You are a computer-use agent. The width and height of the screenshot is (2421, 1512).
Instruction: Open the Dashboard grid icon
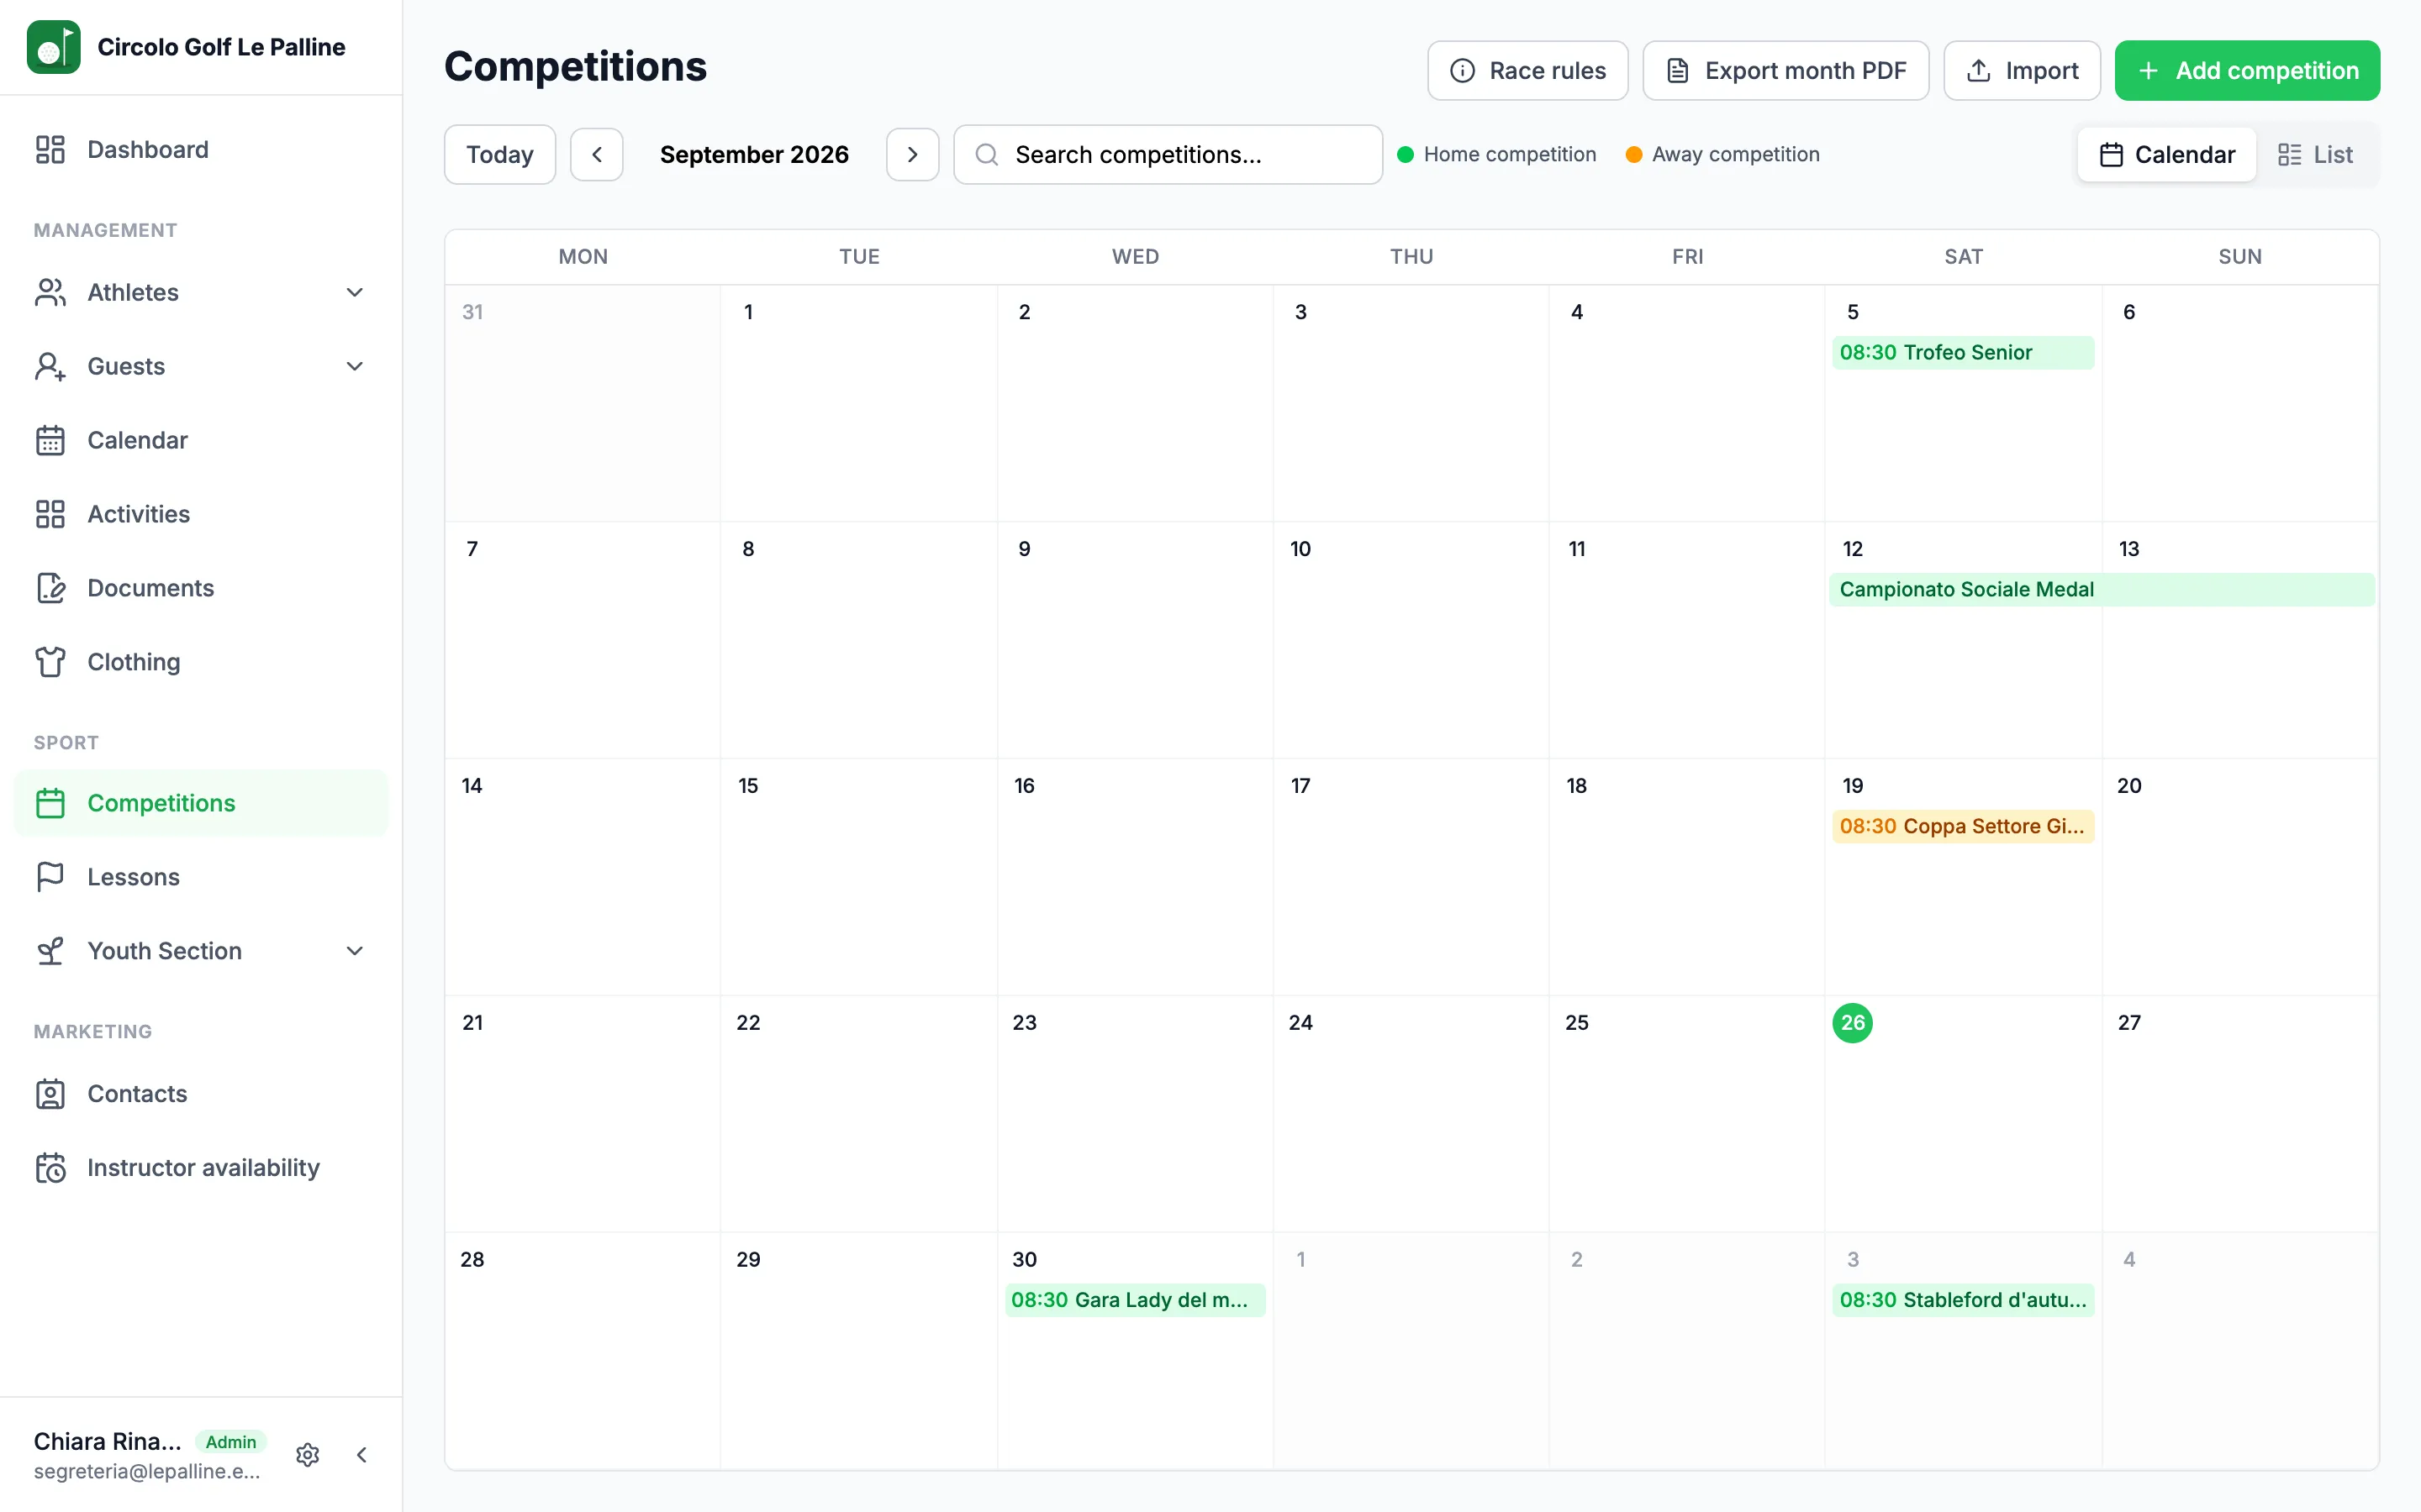tap(50, 149)
